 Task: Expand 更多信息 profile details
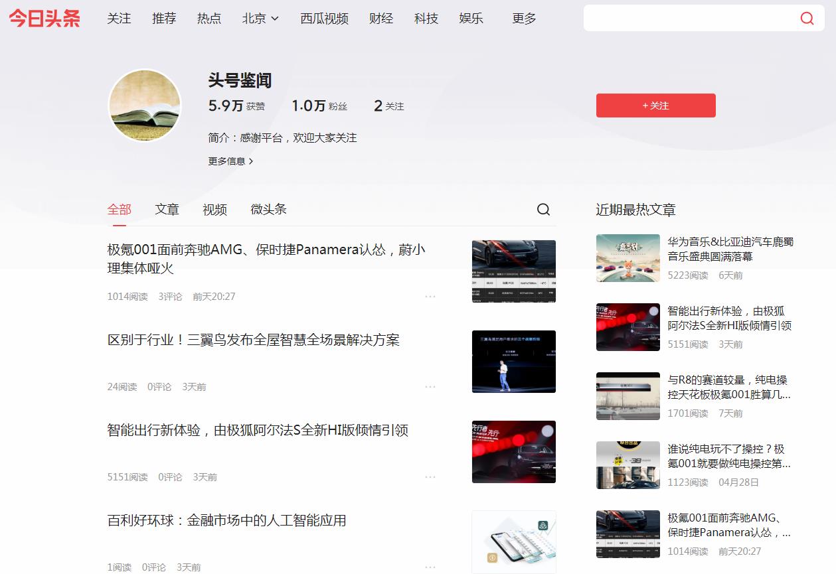[230, 161]
